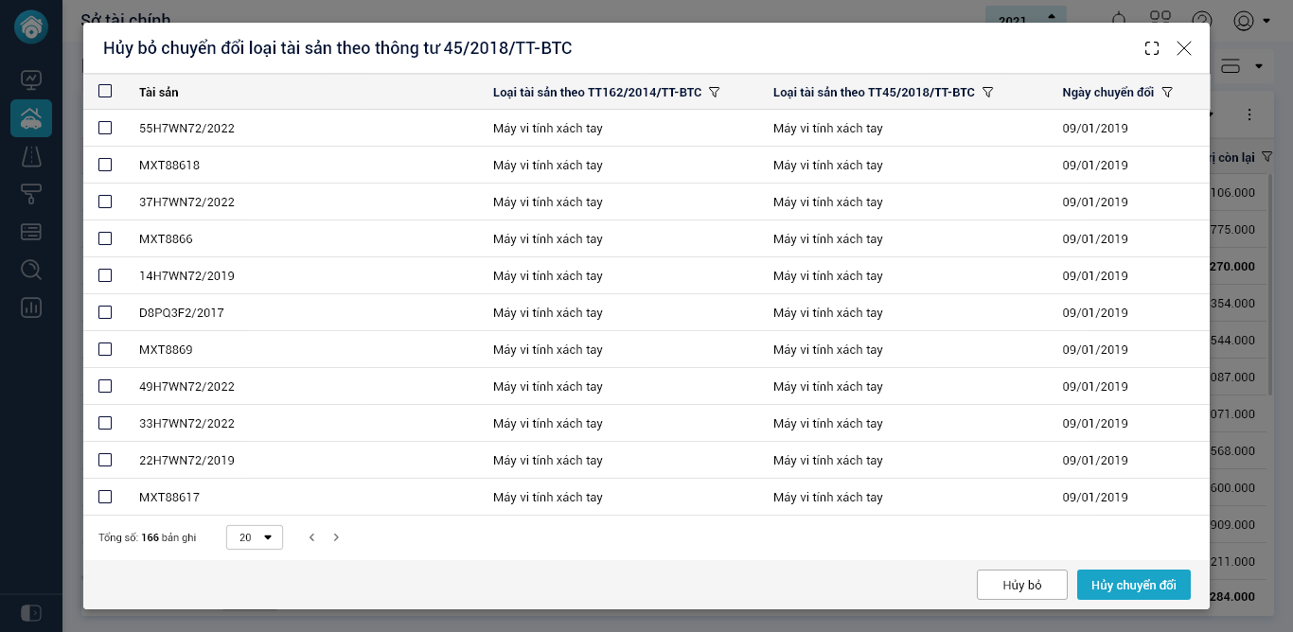Screen dimensions: 1293x632
Task: Click the Tài sản column header
Action: [x=159, y=92]
